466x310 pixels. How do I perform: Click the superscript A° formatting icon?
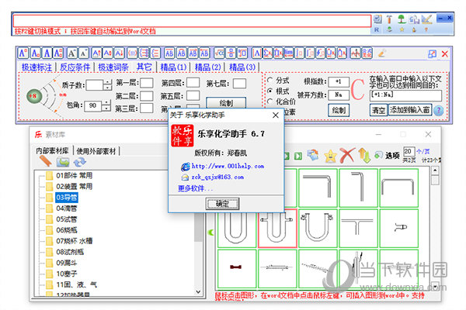(x=23, y=53)
